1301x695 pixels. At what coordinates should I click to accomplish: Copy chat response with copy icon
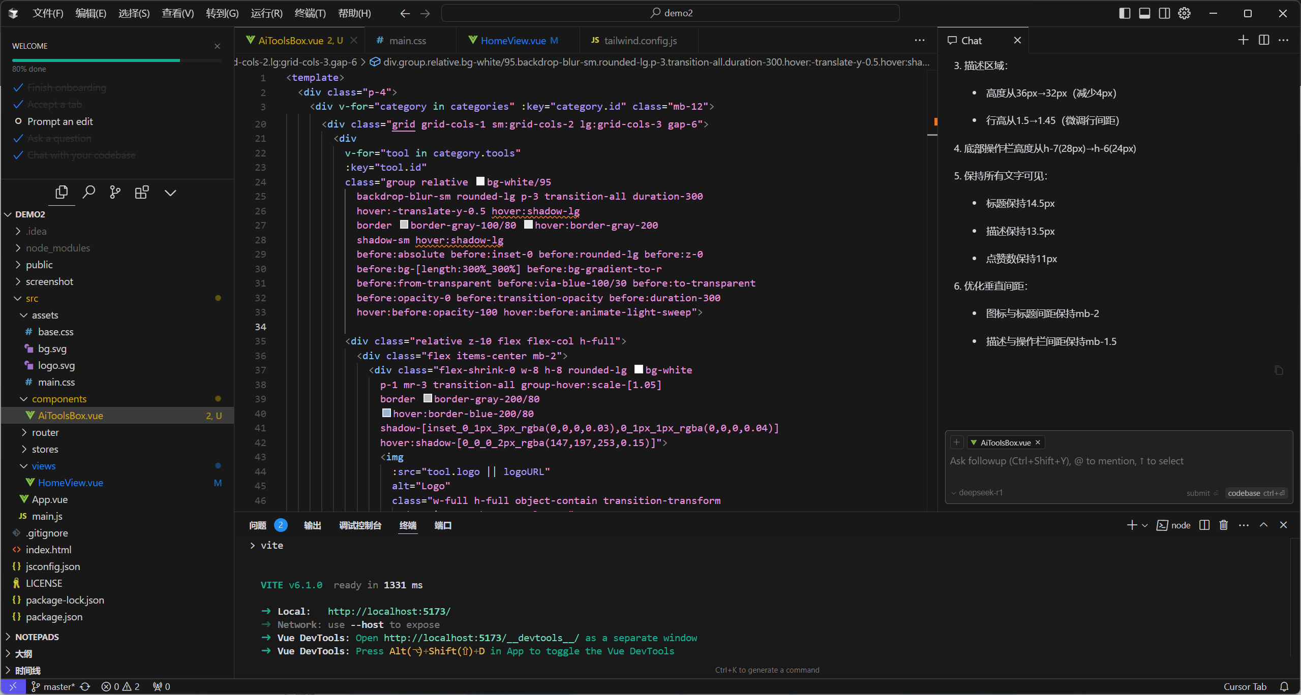(1279, 370)
